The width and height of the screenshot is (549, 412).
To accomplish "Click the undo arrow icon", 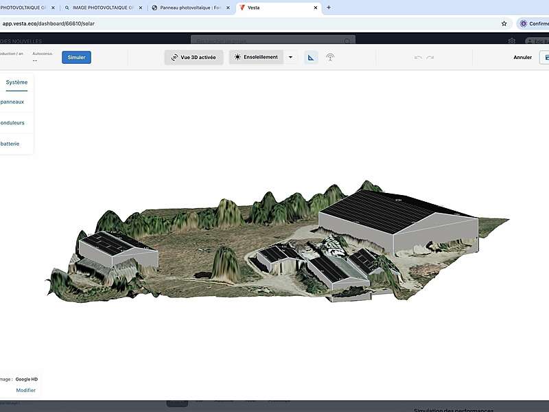I will 417,58.
